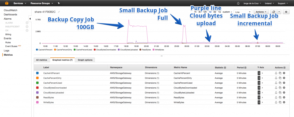This screenshot has width=294, height=117.
Task: Duplicate the CacheHitPercent metric row
Action: 280,73
